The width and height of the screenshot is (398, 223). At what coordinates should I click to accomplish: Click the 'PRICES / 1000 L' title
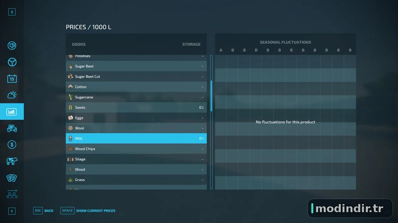[x=88, y=27]
